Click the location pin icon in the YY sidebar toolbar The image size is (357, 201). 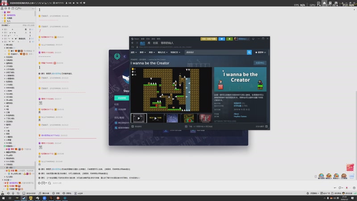click(9, 8)
